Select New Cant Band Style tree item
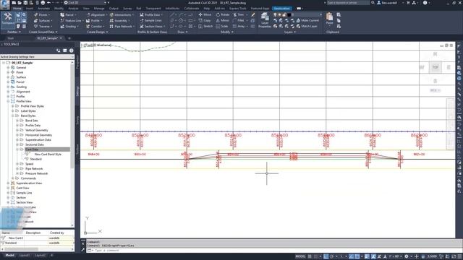 pyautogui.click(x=48, y=154)
